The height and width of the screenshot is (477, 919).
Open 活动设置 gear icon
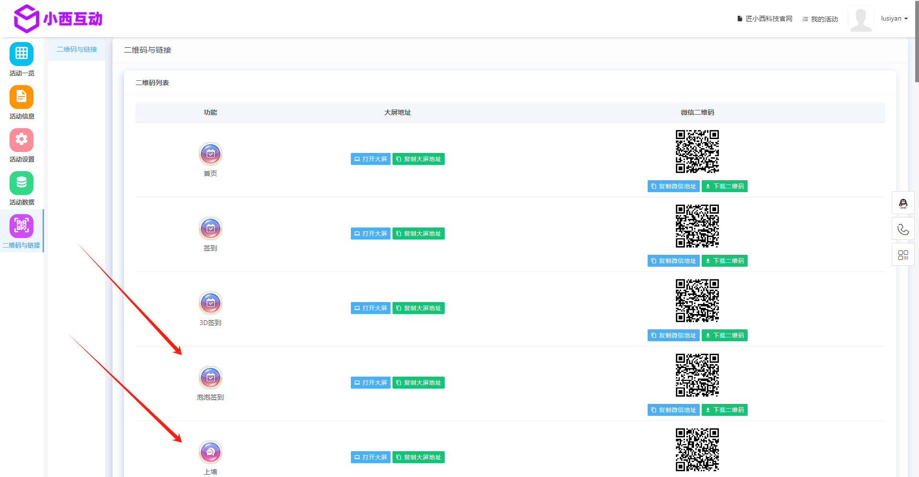22,140
